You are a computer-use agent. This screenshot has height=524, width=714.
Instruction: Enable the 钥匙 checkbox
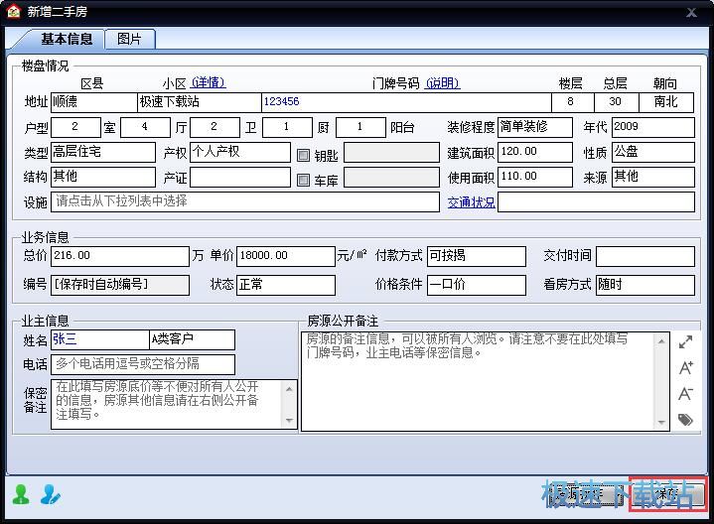304,154
